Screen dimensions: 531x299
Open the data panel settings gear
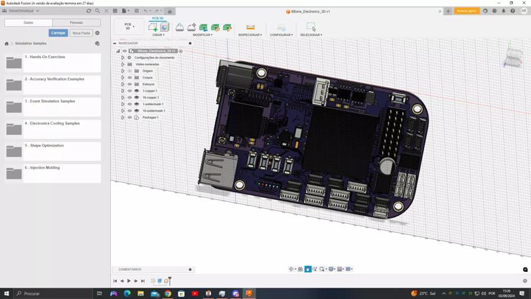[x=98, y=33]
